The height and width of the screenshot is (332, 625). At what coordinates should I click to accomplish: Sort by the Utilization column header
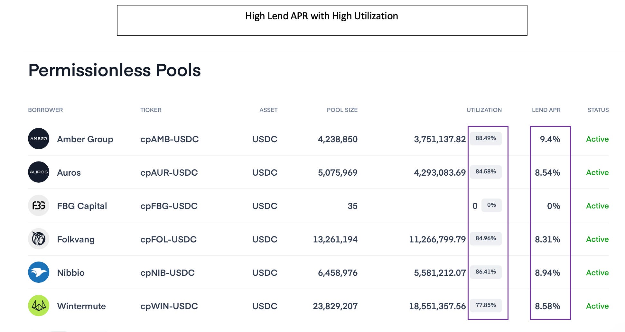484,110
